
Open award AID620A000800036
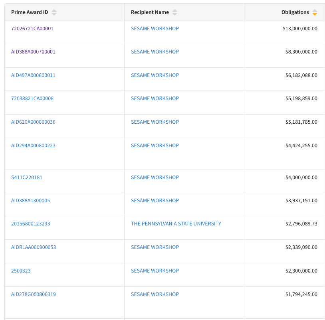[33, 122]
